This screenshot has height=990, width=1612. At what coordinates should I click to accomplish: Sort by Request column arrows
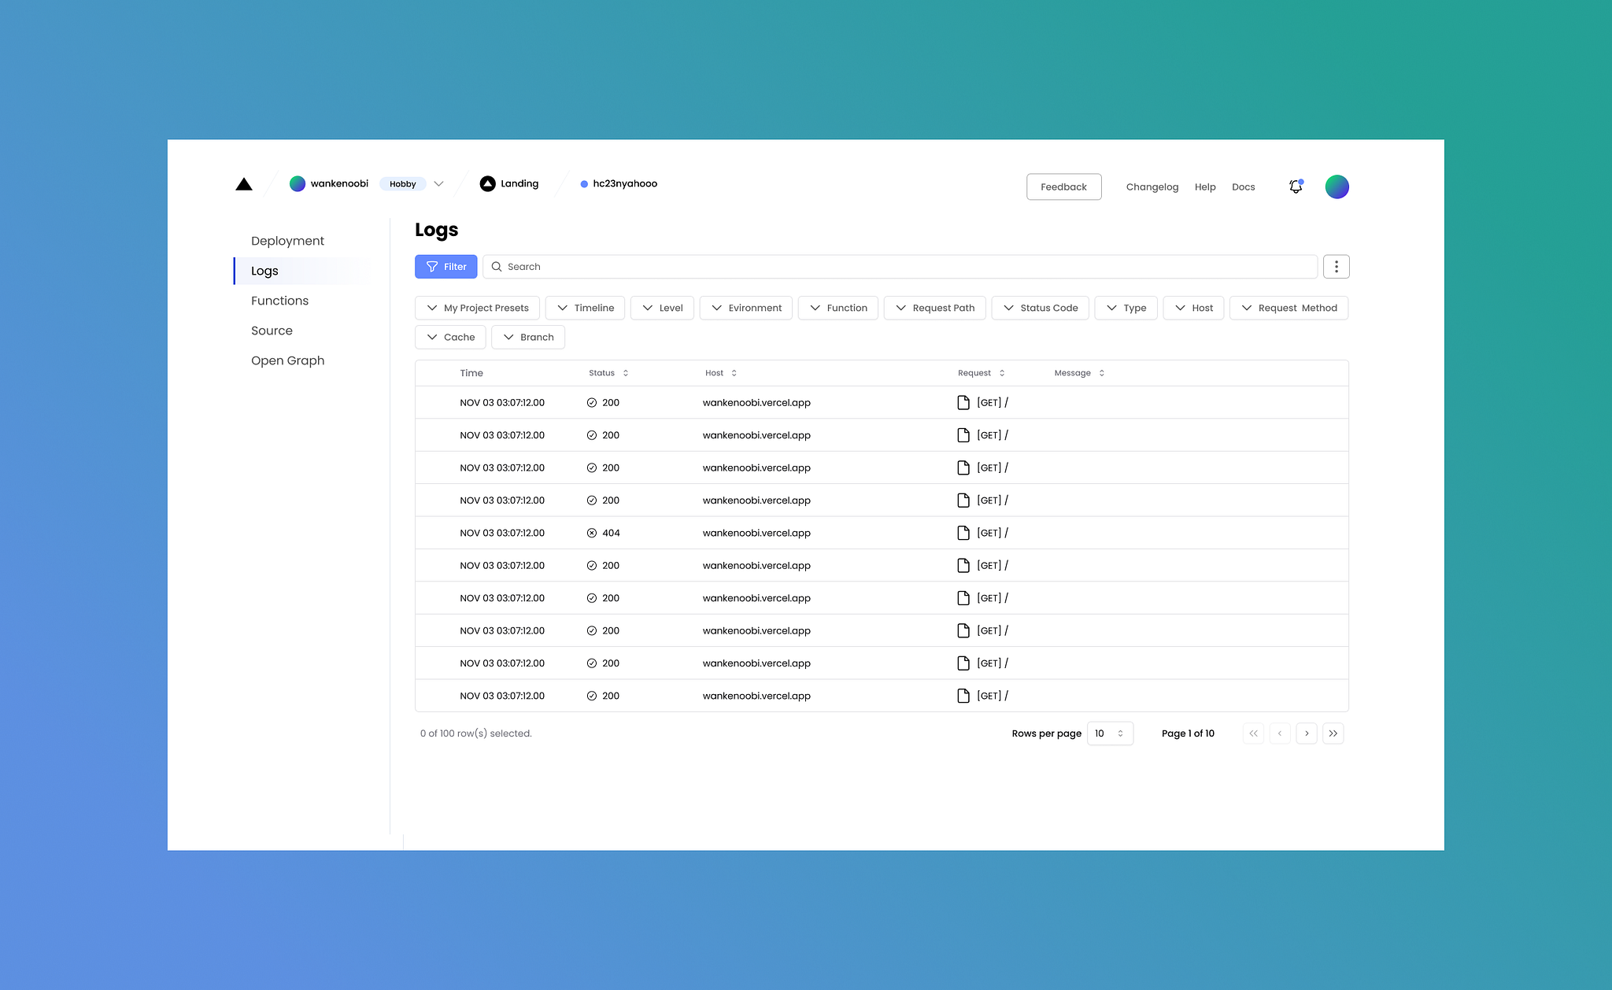(1002, 373)
